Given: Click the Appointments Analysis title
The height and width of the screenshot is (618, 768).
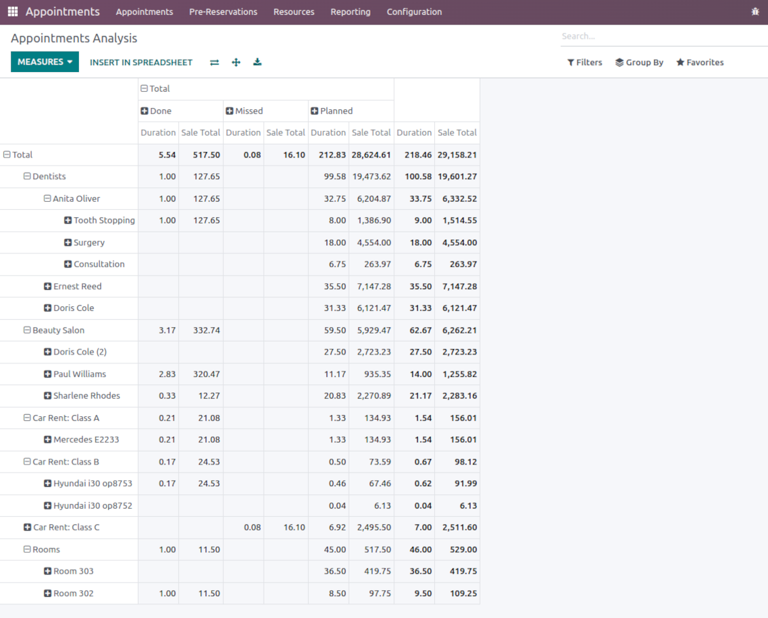Looking at the screenshot, I should pyautogui.click(x=74, y=38).
